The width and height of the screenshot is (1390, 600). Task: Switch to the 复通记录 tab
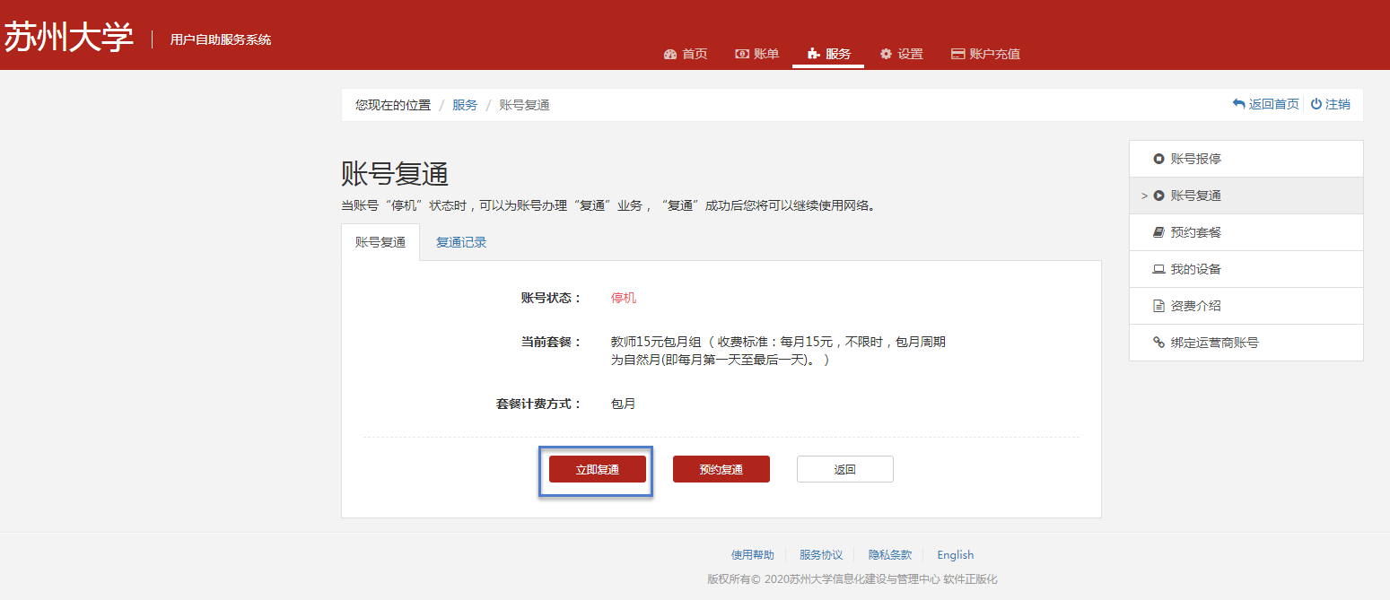click(461, 242)
